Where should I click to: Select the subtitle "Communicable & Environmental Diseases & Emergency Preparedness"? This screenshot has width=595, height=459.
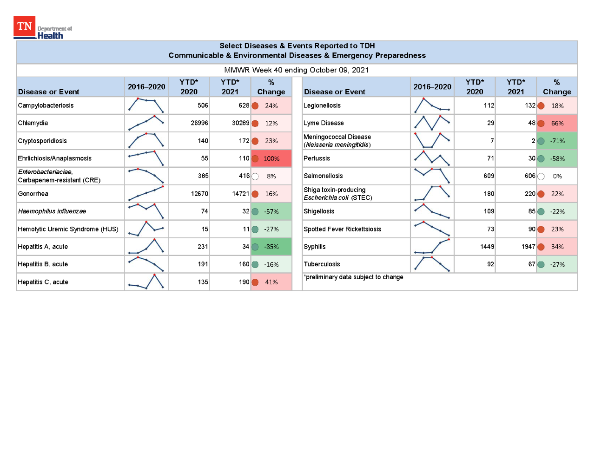[x=297, y=55]
